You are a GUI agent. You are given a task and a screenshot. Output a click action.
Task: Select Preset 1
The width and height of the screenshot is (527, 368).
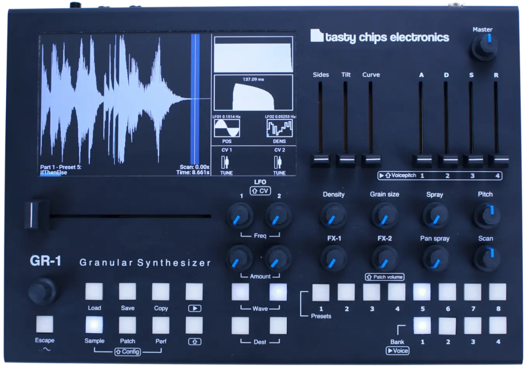coord(321,292)
